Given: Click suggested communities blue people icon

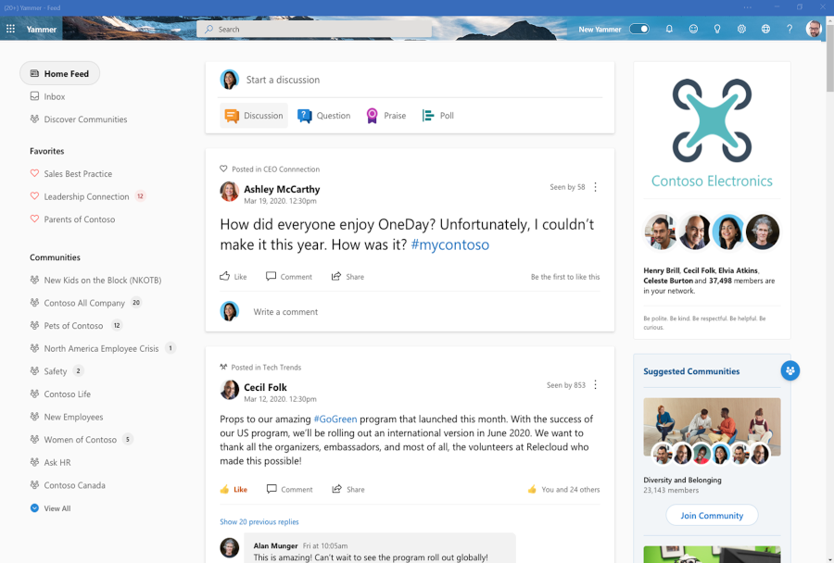Looking at the screenshot, I should [790, 370].
